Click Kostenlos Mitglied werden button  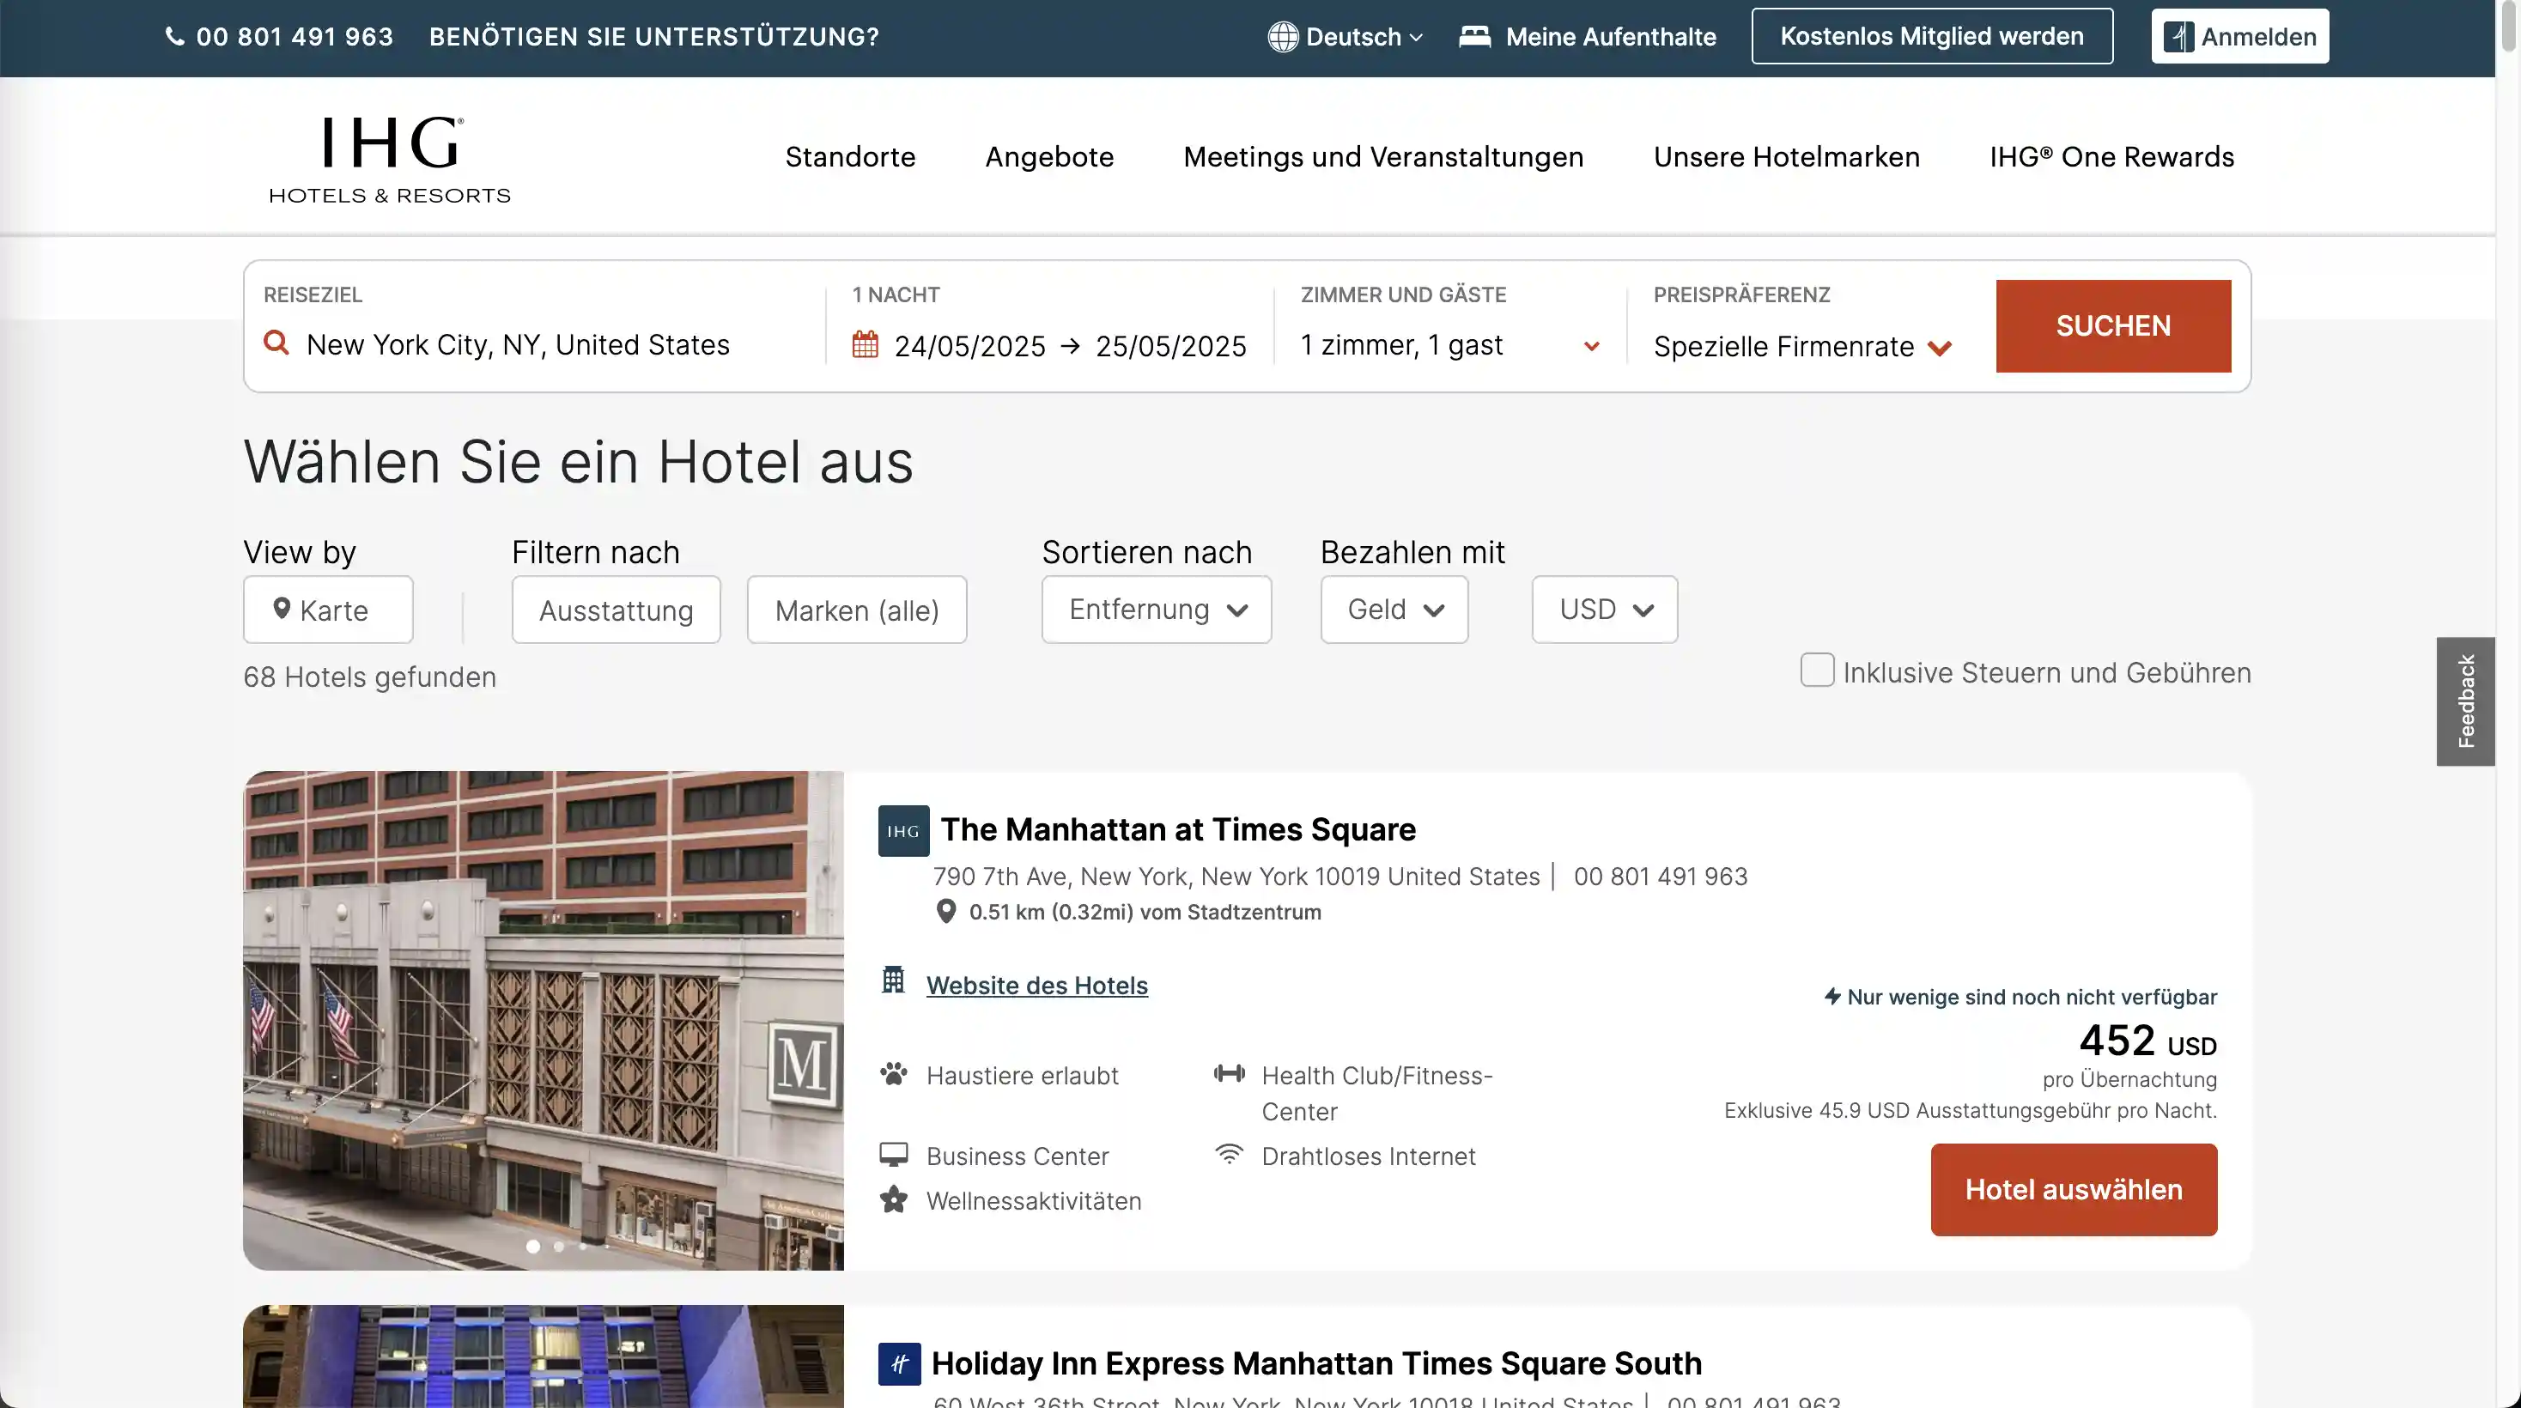1932,36
